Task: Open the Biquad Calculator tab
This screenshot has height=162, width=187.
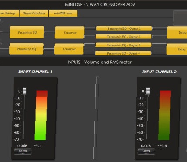Action: 34,14
